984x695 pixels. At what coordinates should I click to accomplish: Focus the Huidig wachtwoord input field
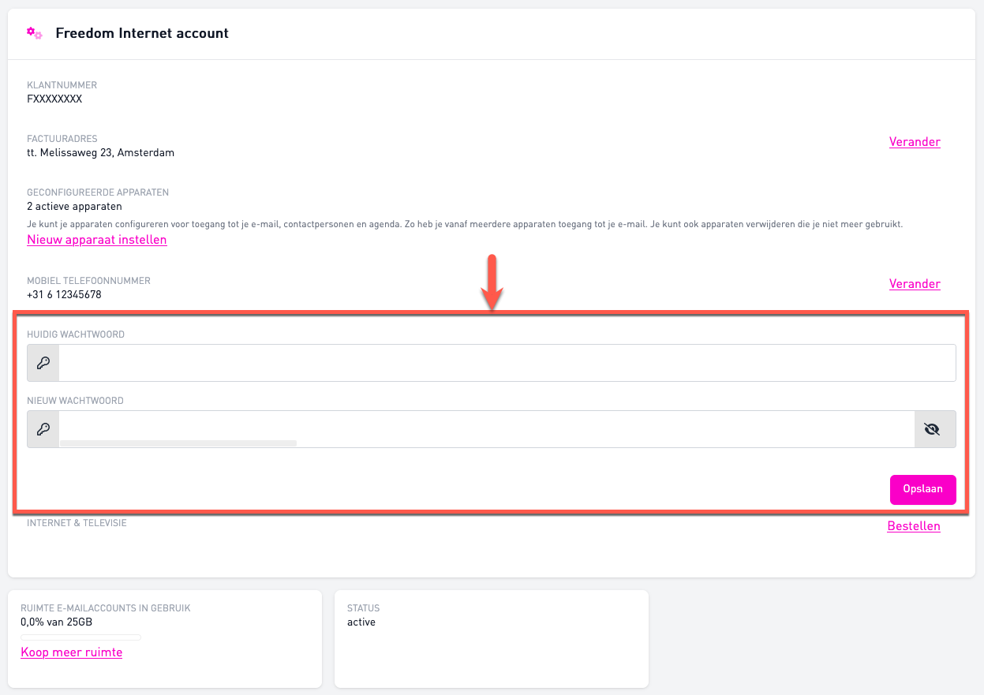tap(505, 363)
